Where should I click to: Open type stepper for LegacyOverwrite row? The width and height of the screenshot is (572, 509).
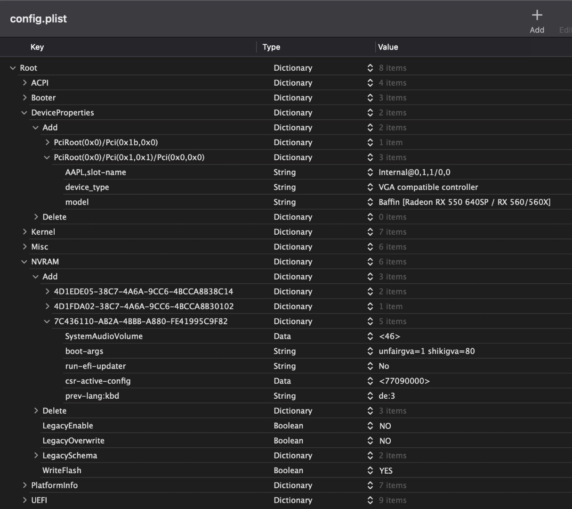coord(370,441)
